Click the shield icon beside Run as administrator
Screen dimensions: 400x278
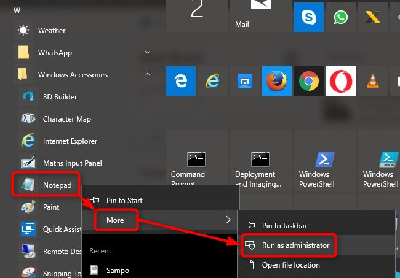[250, 245]
